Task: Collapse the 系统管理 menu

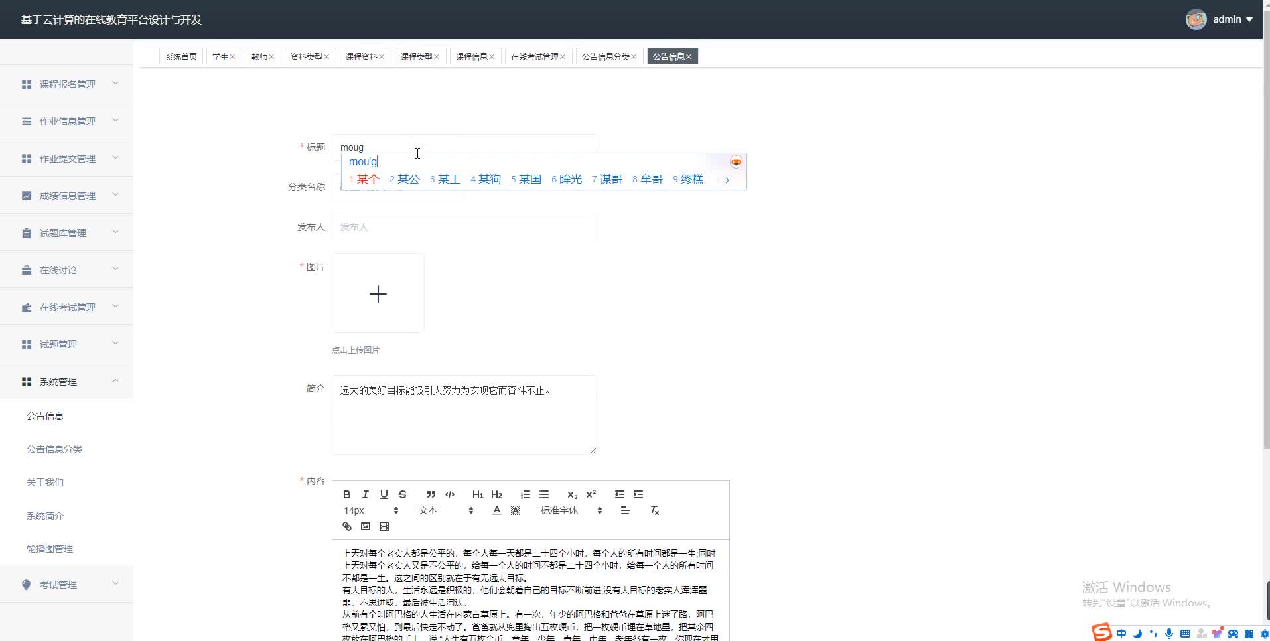Action: [66, 382]
